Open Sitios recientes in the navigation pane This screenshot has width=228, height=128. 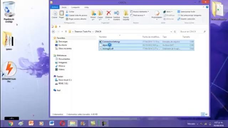coord(65,48)
